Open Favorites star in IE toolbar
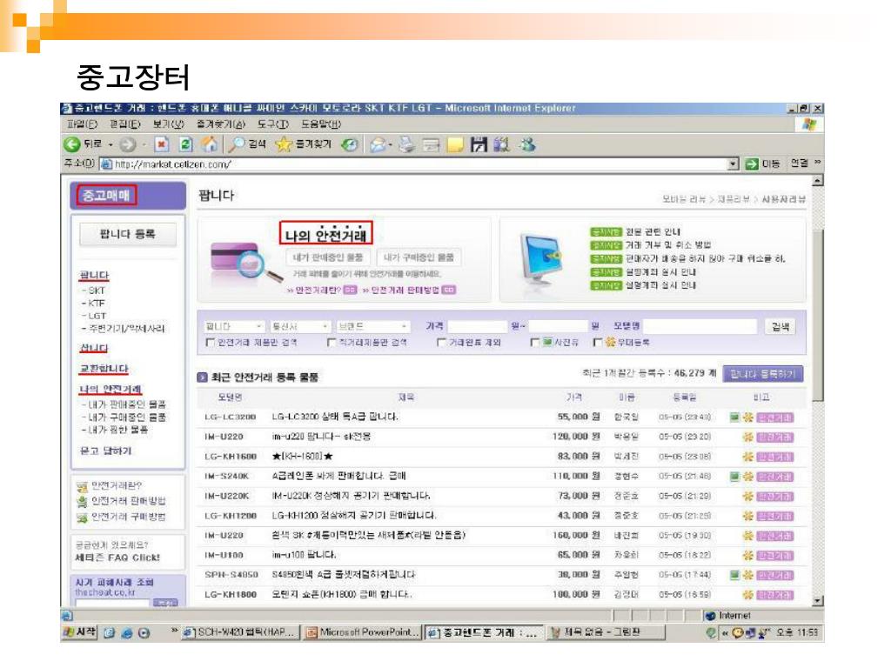Screen dimensions: 891x668 pos(283,145)
